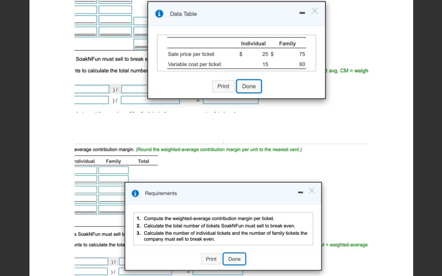Click upper-left formula input field before ') /'

(x=92, y=89)
